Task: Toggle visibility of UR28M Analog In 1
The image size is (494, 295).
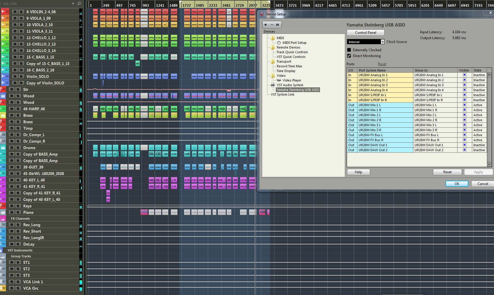Action: coord(465,75)
